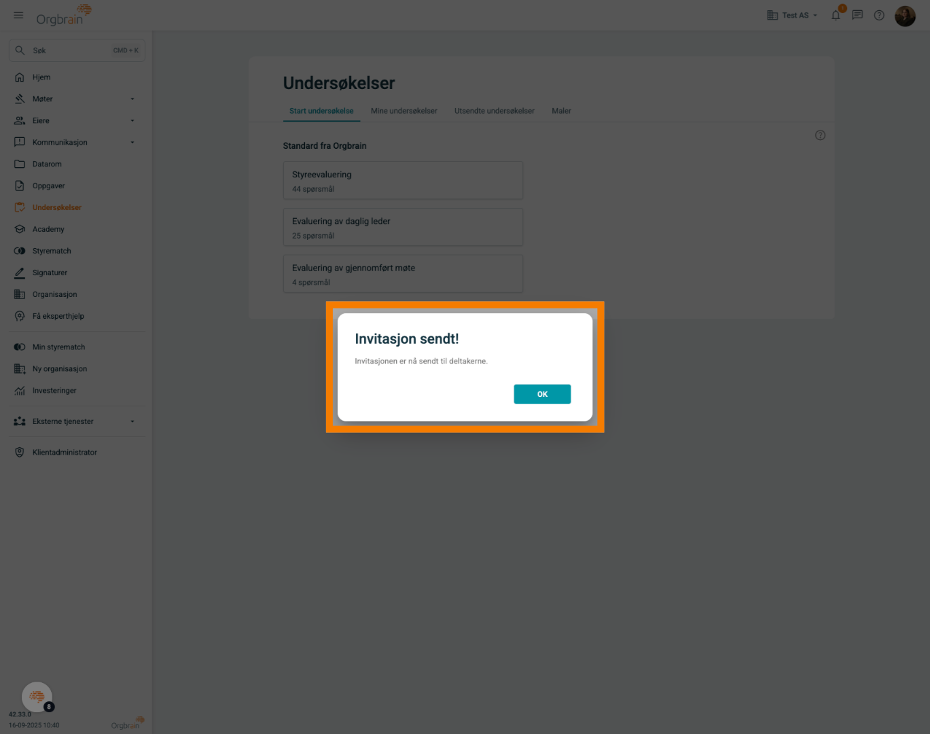
Task: Click the Kommunikasjon icon
Action: click(20, 143)
